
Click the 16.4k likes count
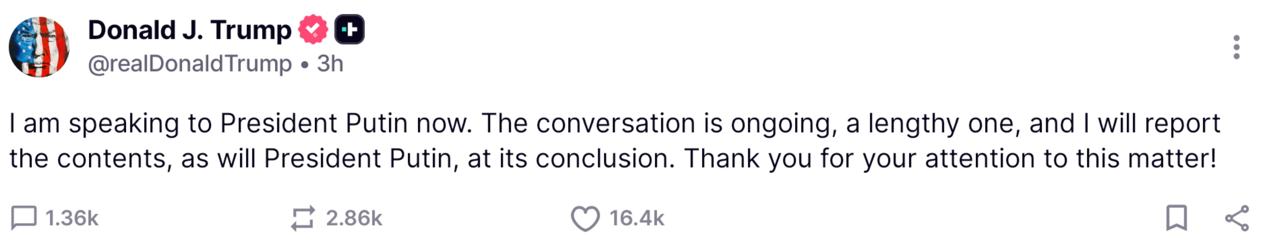636,218
